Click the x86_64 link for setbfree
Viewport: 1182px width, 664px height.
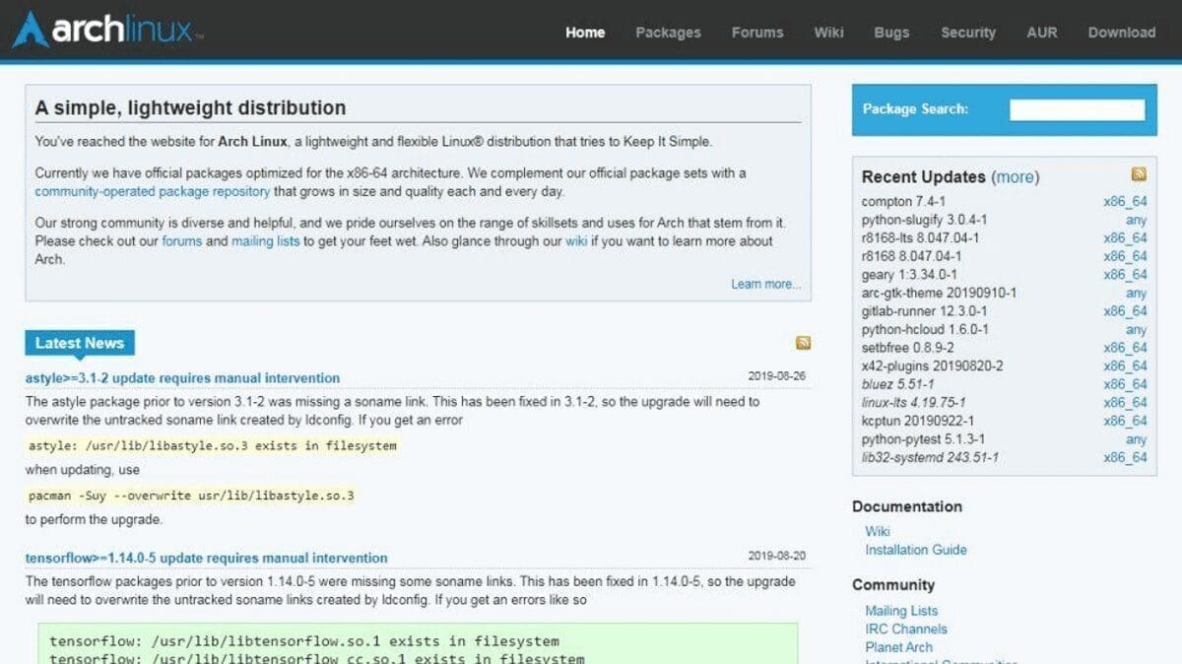coord(1125,348)
